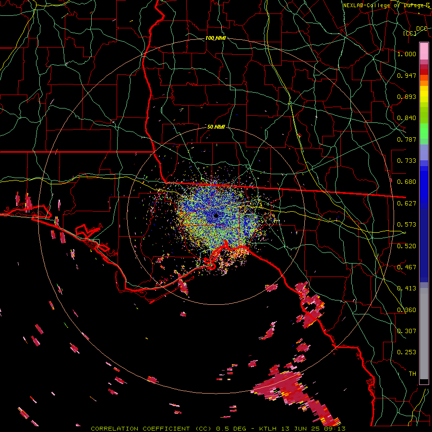The width and height of the screenshot is (432, 432).
Task: Click the 1.000 value on color scale
Action: coord(407,54)
